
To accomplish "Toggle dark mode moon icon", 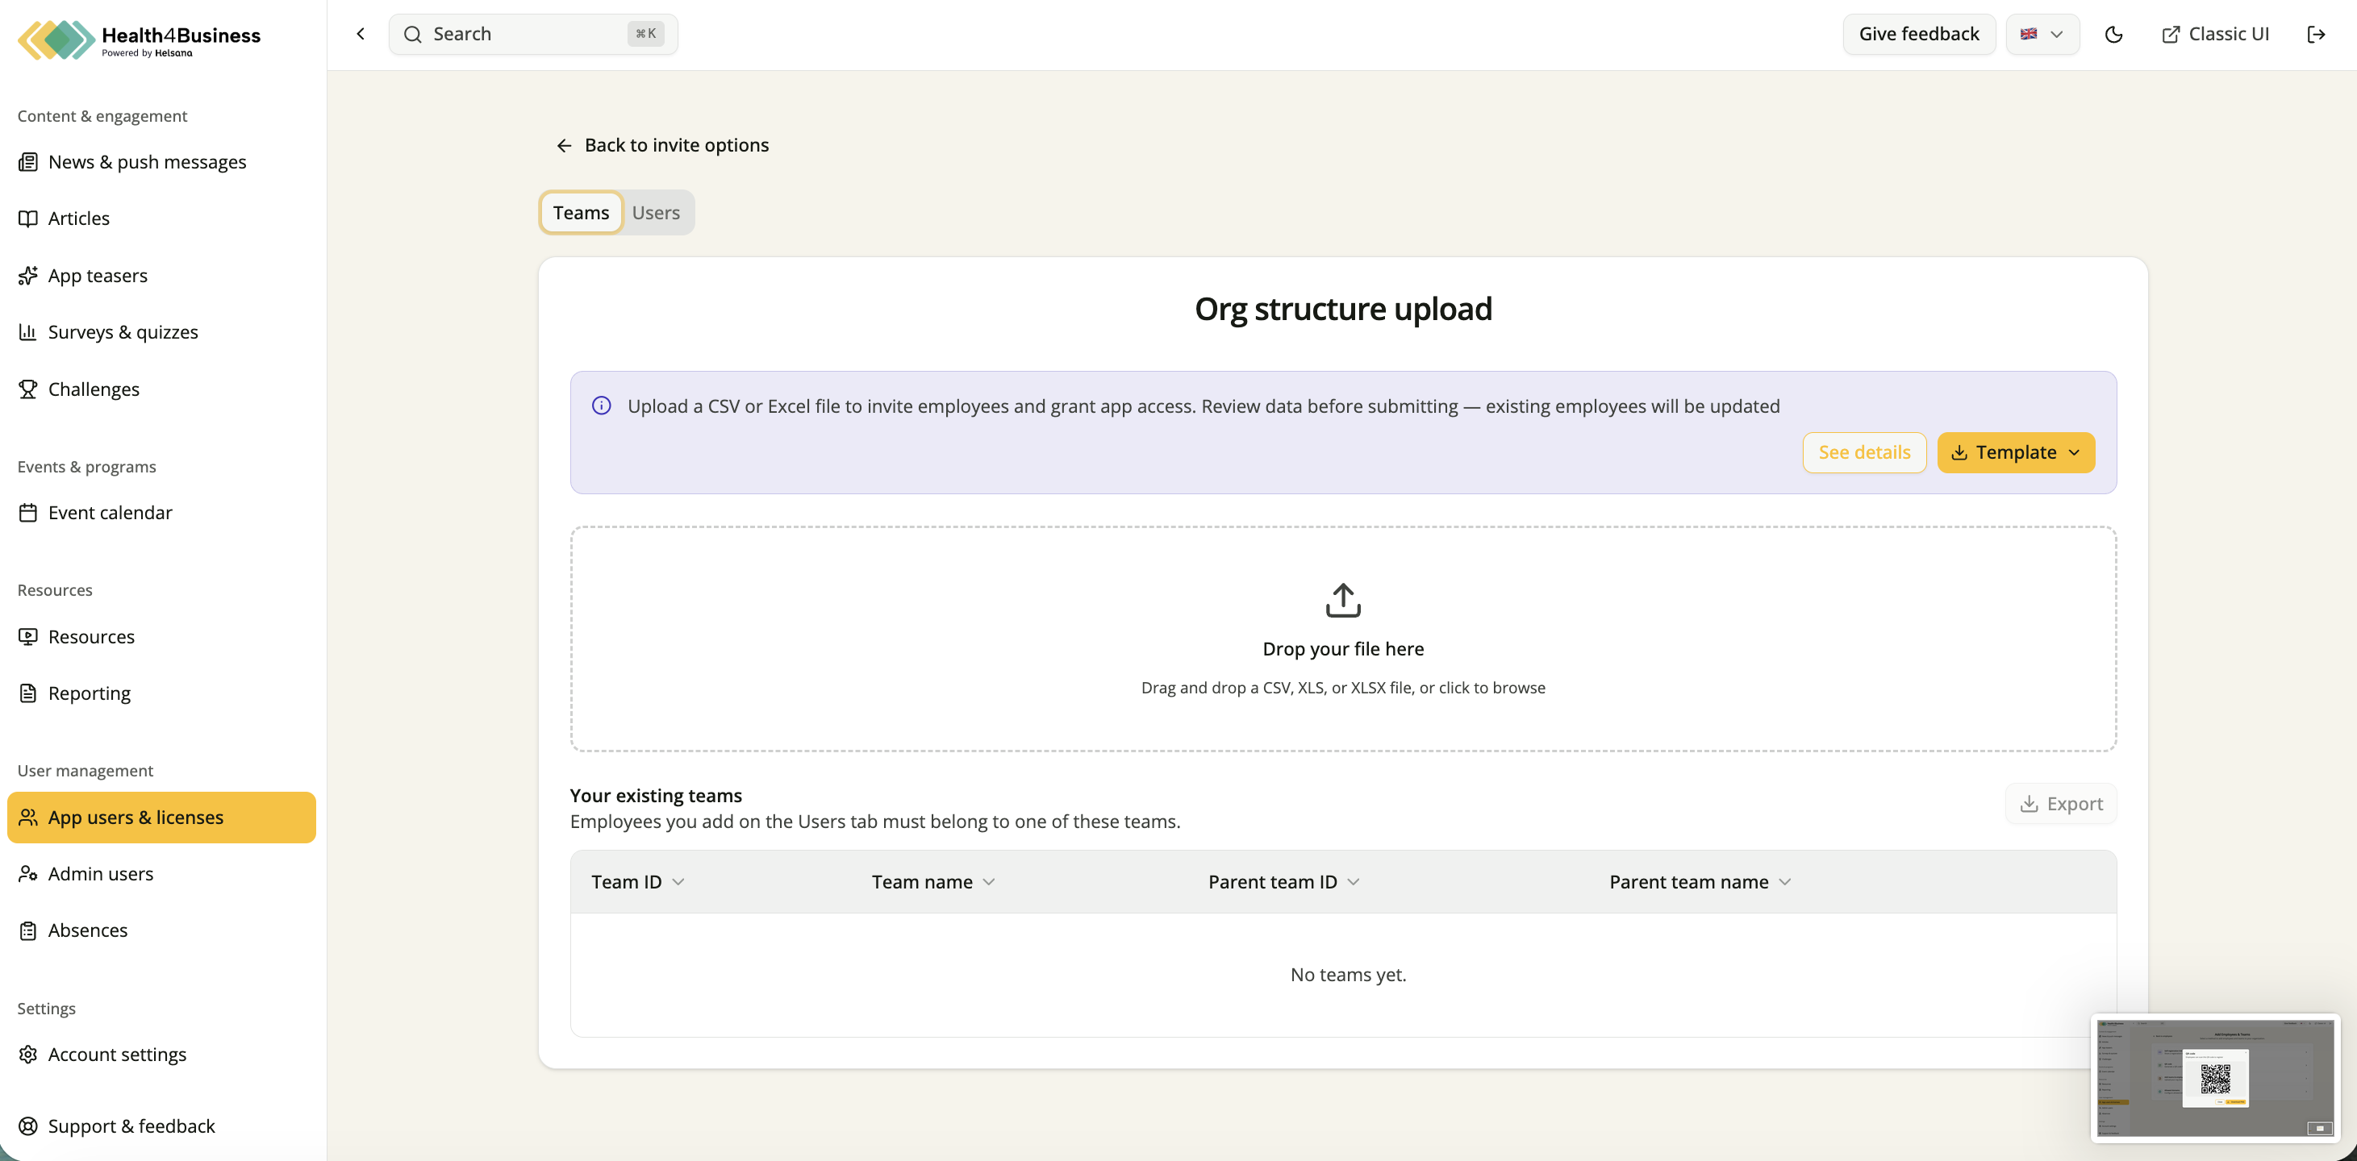I will [2113, 35].
